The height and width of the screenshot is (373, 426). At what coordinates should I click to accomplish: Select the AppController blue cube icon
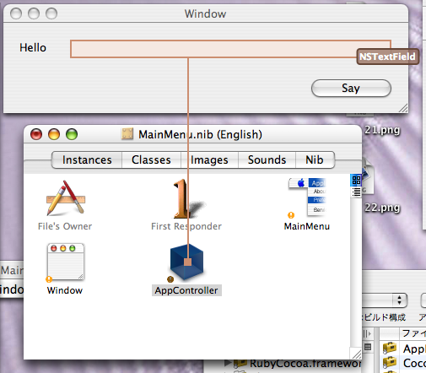coord(186,262)
